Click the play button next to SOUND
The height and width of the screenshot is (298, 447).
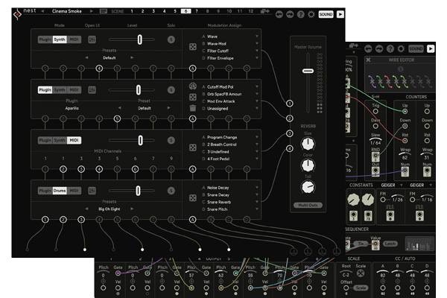[x=340, y=13]
